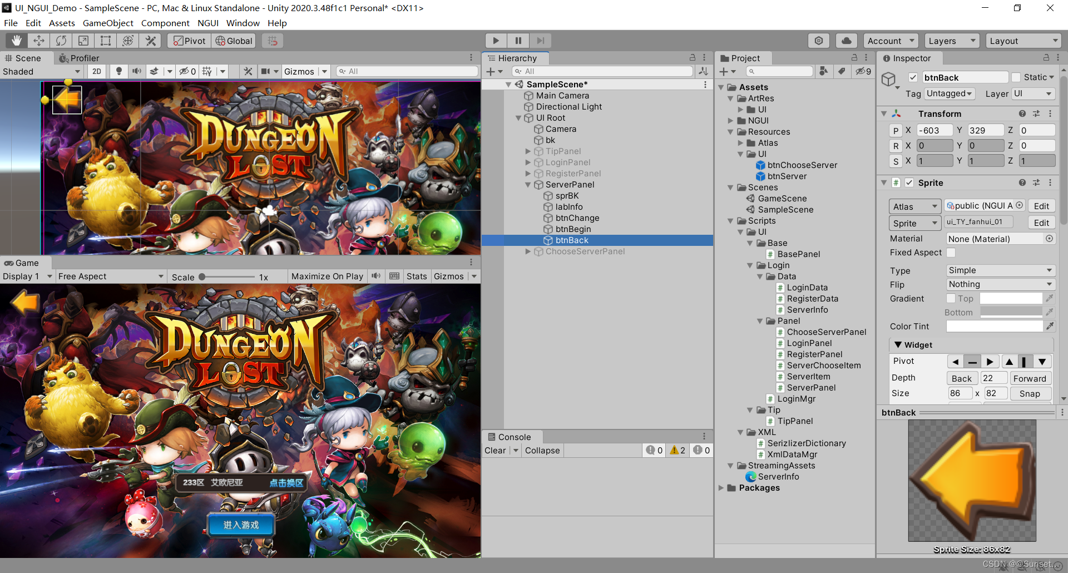
Task: Toggle btnBack active checkbox
Action: [x=913, y=77]
